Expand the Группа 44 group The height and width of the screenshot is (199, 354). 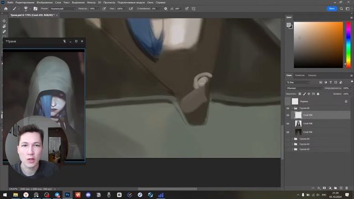tap(293, 139)
